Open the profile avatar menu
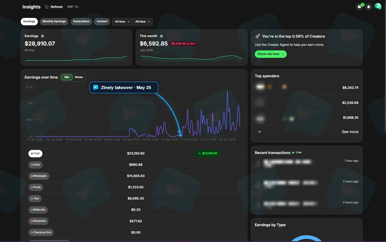 (378, 7)
